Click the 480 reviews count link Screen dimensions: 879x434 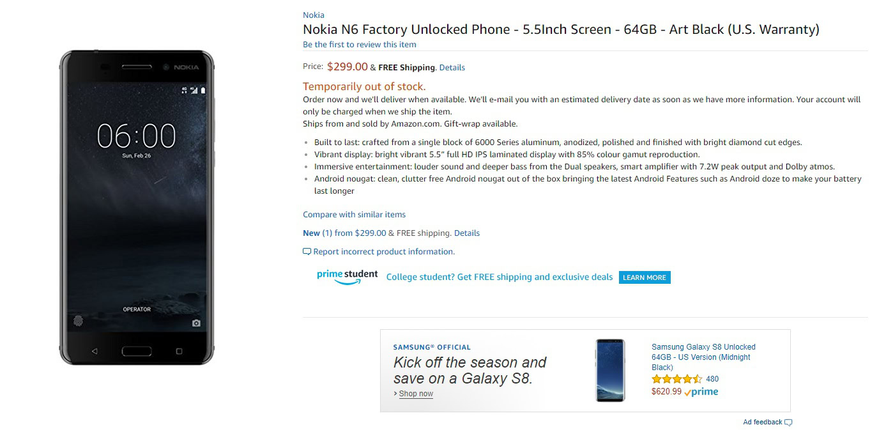point(712,379)
